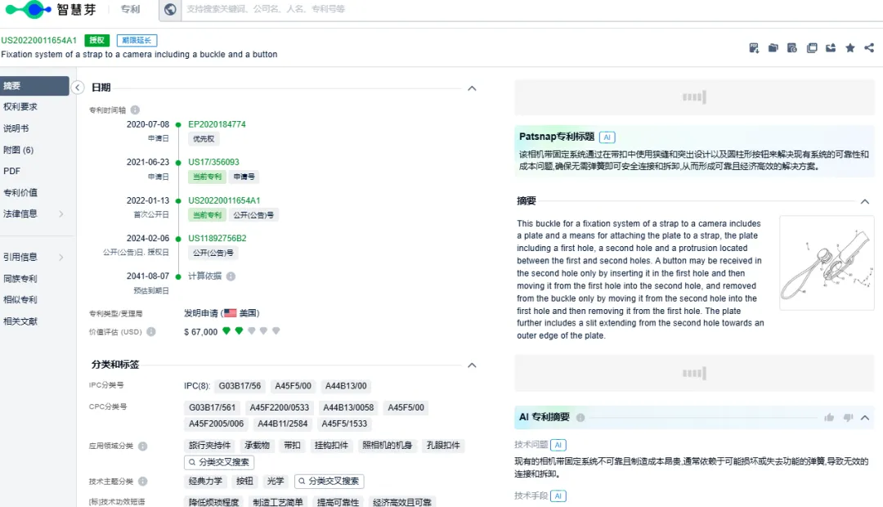Open priority patent EP2020184774 link
This screenshot has height=507, width=883.
pyautogui.click(x=217, y=124)
